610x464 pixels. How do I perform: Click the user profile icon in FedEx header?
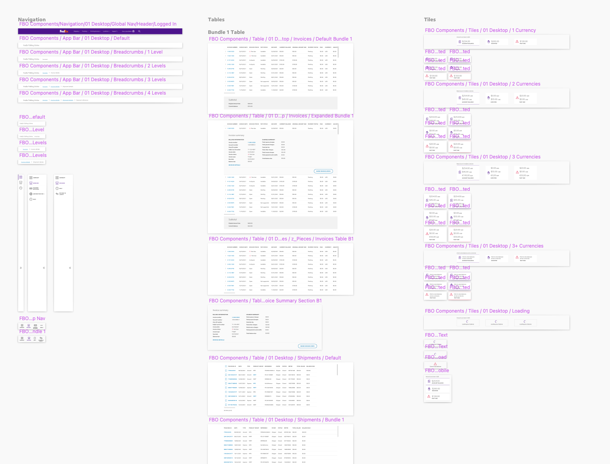point(133,31)
